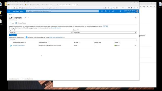Open the browser application menu
The height and width of the screenshot is (91, 162).
[x=137, y=8]
